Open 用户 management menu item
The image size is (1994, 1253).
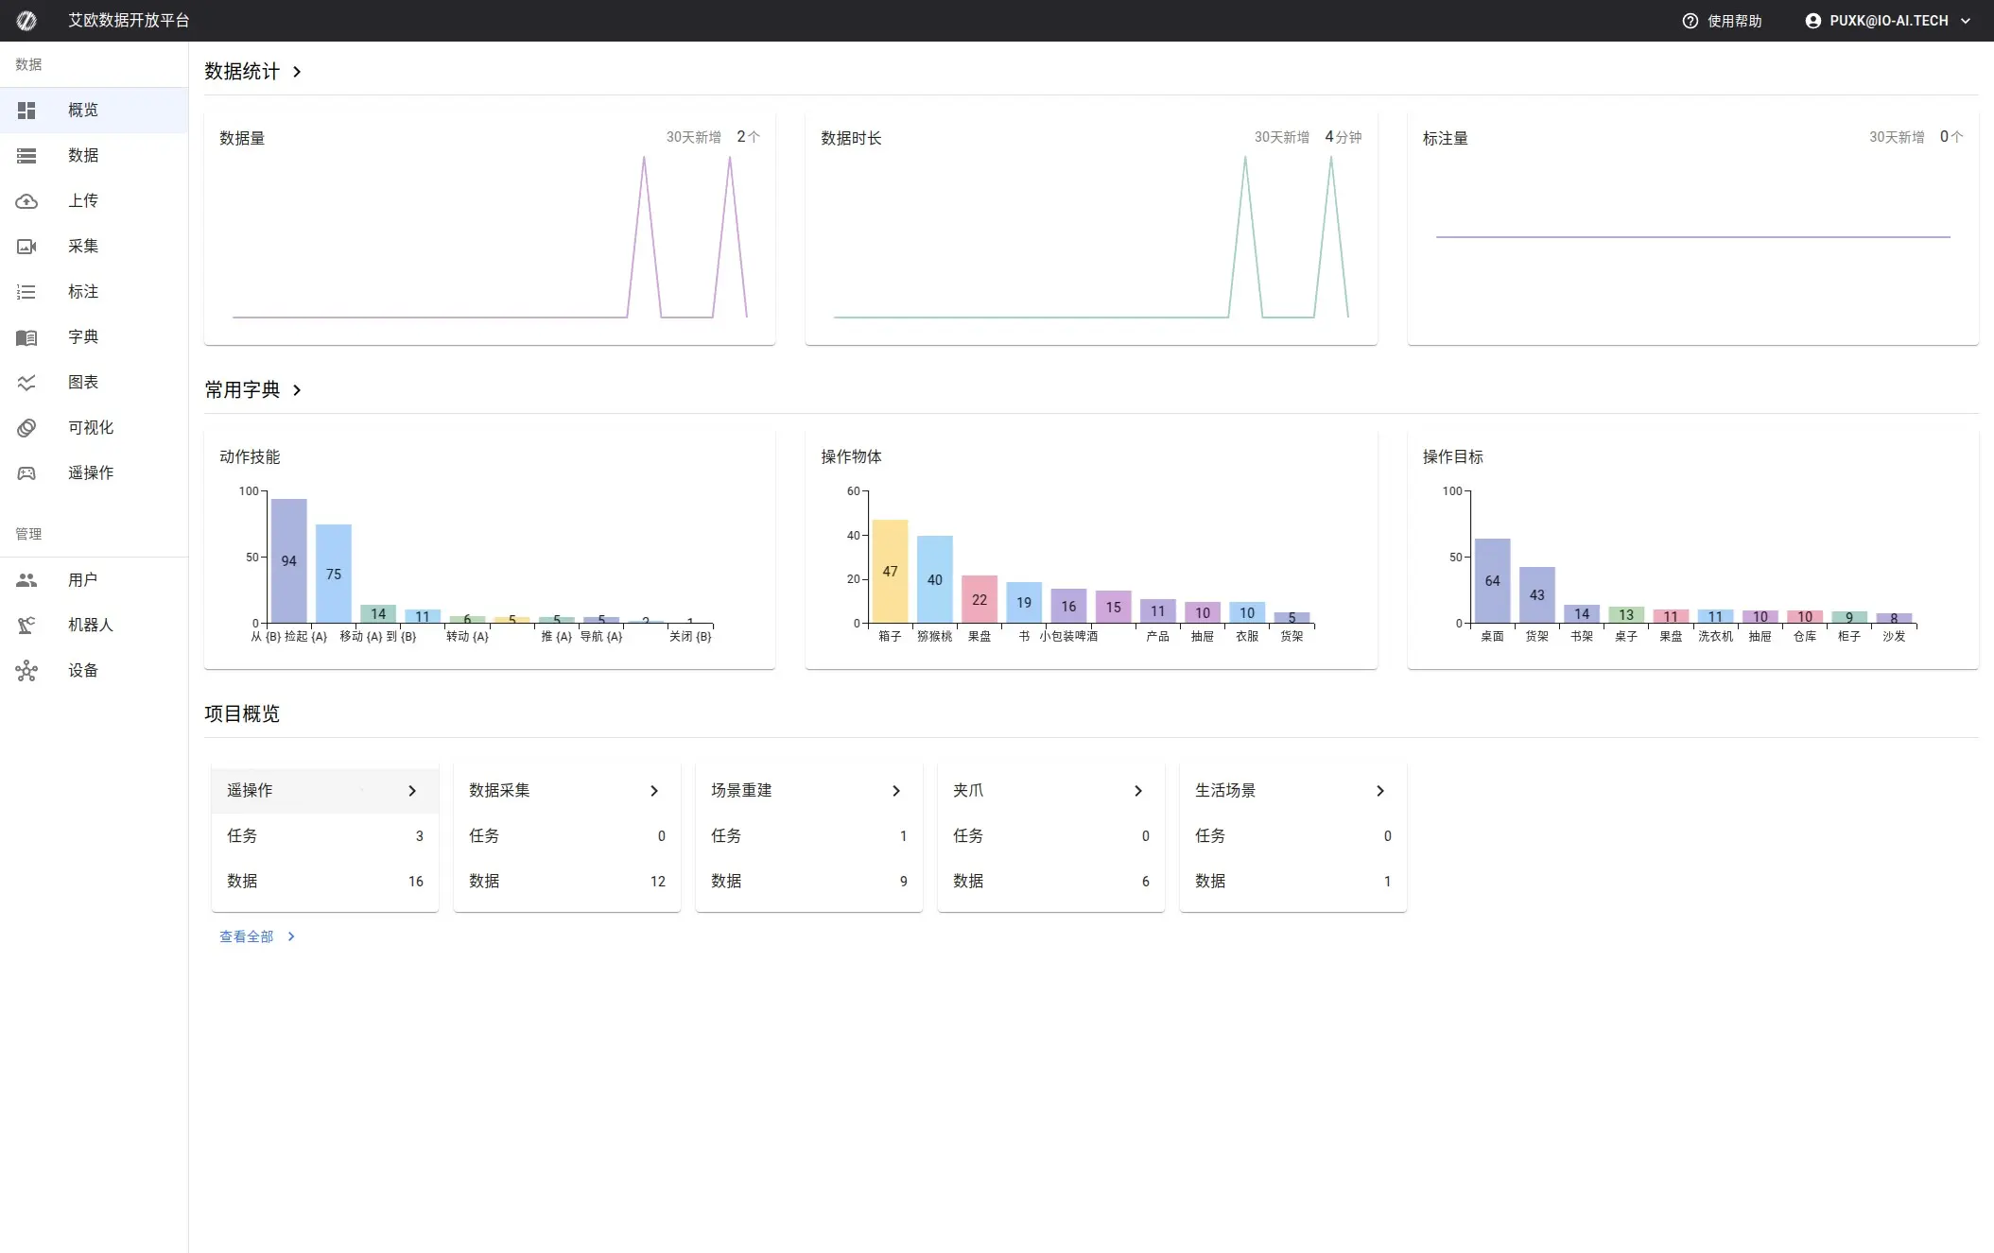(x=83, y=580)
